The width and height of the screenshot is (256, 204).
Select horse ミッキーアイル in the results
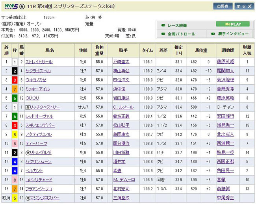pos(37,89)
